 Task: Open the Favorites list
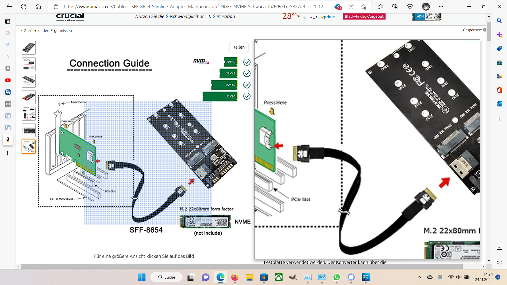(380, 7)
